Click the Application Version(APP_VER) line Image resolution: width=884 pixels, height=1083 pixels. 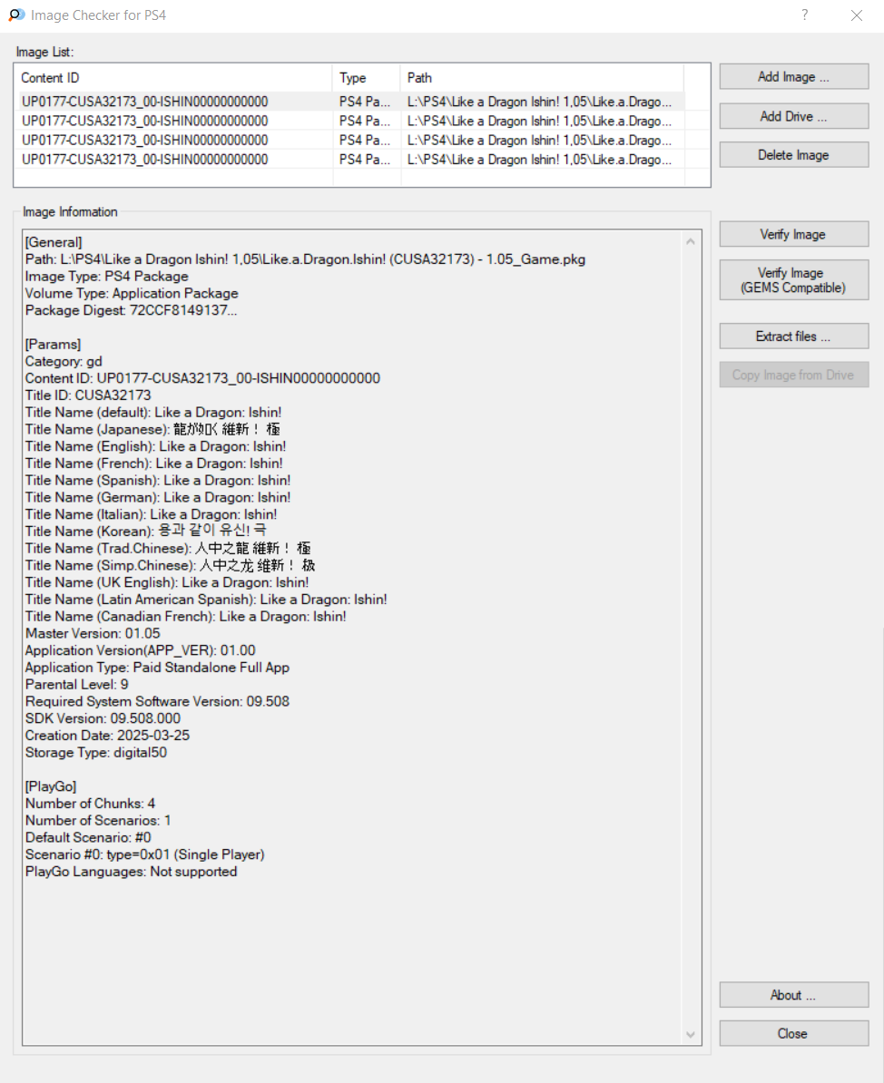tap(141, 650)
